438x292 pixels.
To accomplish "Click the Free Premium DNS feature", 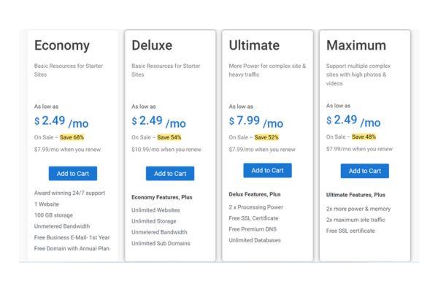I will pyautogui.click(x=253, y=229).
